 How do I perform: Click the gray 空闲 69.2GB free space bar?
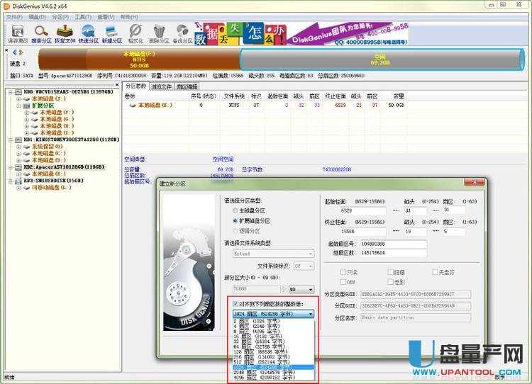(x=380, y=58)
